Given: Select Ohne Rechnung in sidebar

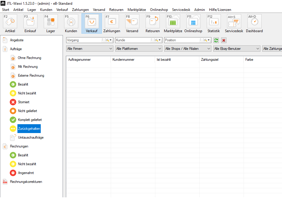Looking at the screenshot, I should (x=30, y=58).
